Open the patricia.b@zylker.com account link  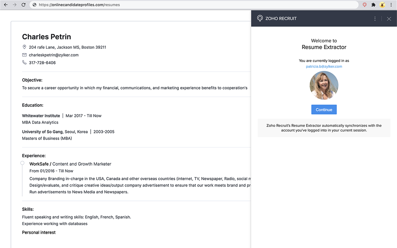point(324,66)
